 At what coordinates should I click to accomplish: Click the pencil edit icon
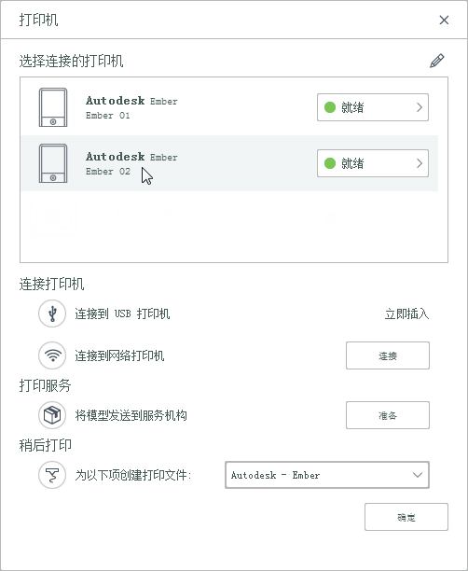coord(436,61)
